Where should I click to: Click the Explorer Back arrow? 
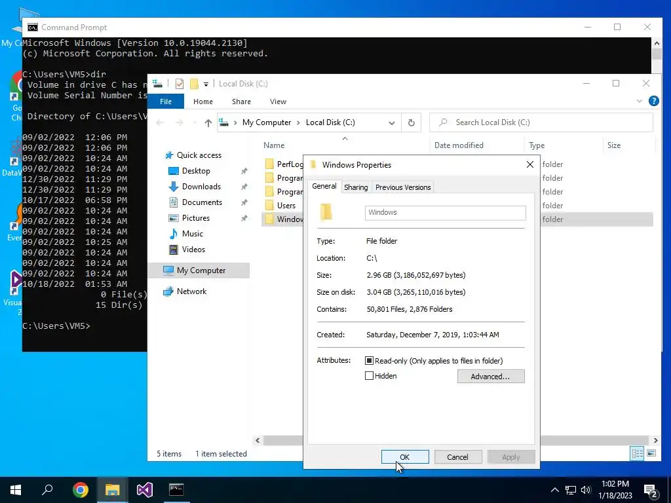click(160, 122)
